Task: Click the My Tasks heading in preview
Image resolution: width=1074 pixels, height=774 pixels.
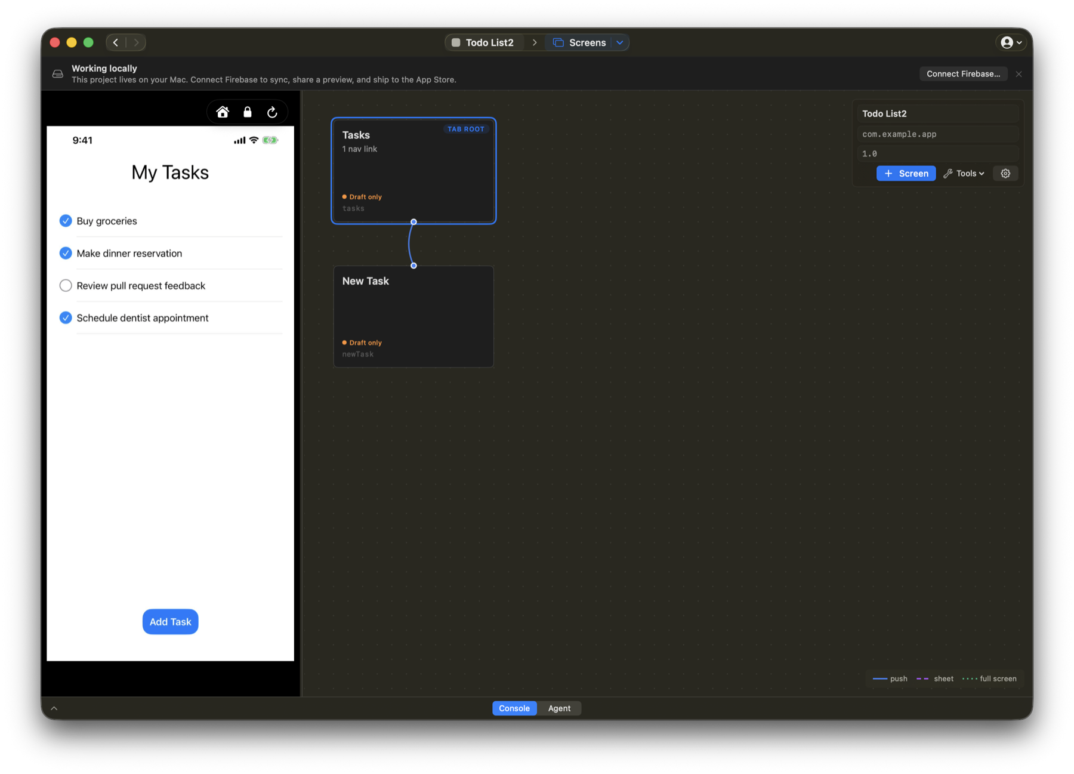Action: tap(170, 172)
